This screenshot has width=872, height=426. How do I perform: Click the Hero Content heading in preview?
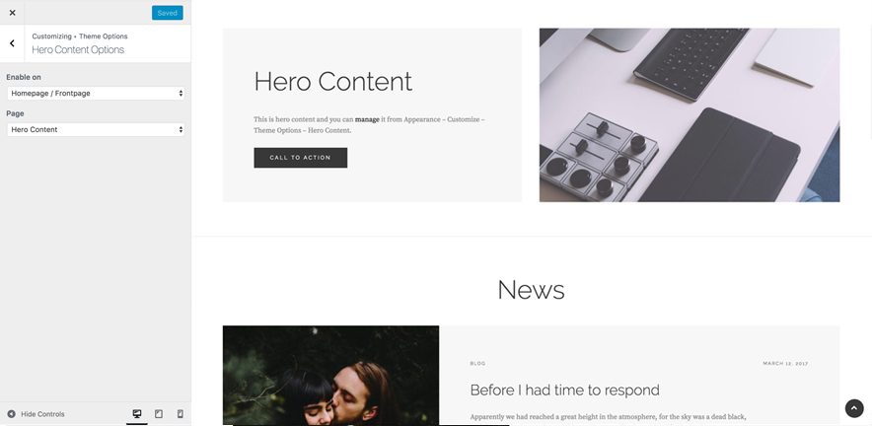[x=332, y=81]
